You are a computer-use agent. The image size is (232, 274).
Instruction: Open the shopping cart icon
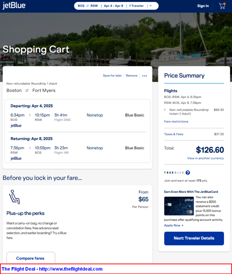(x=222, y=6)
